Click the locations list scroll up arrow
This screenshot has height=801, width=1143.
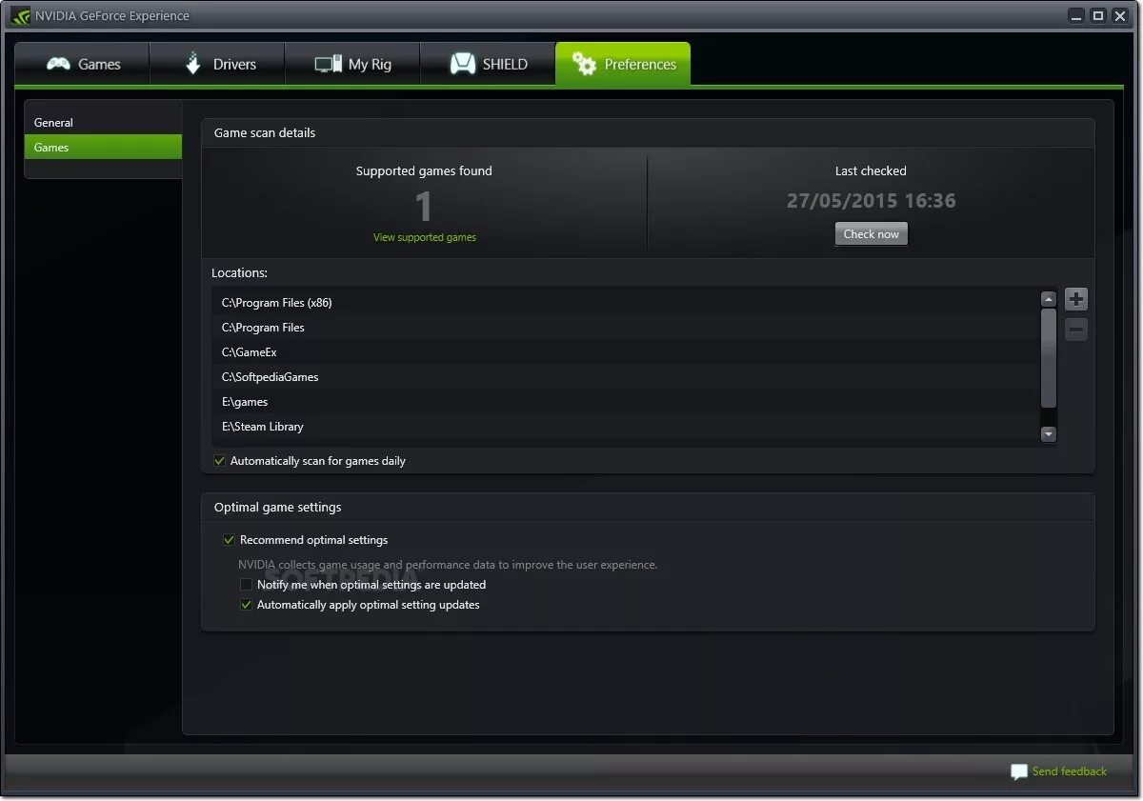pyautogui.click(x=1049, y=299)
